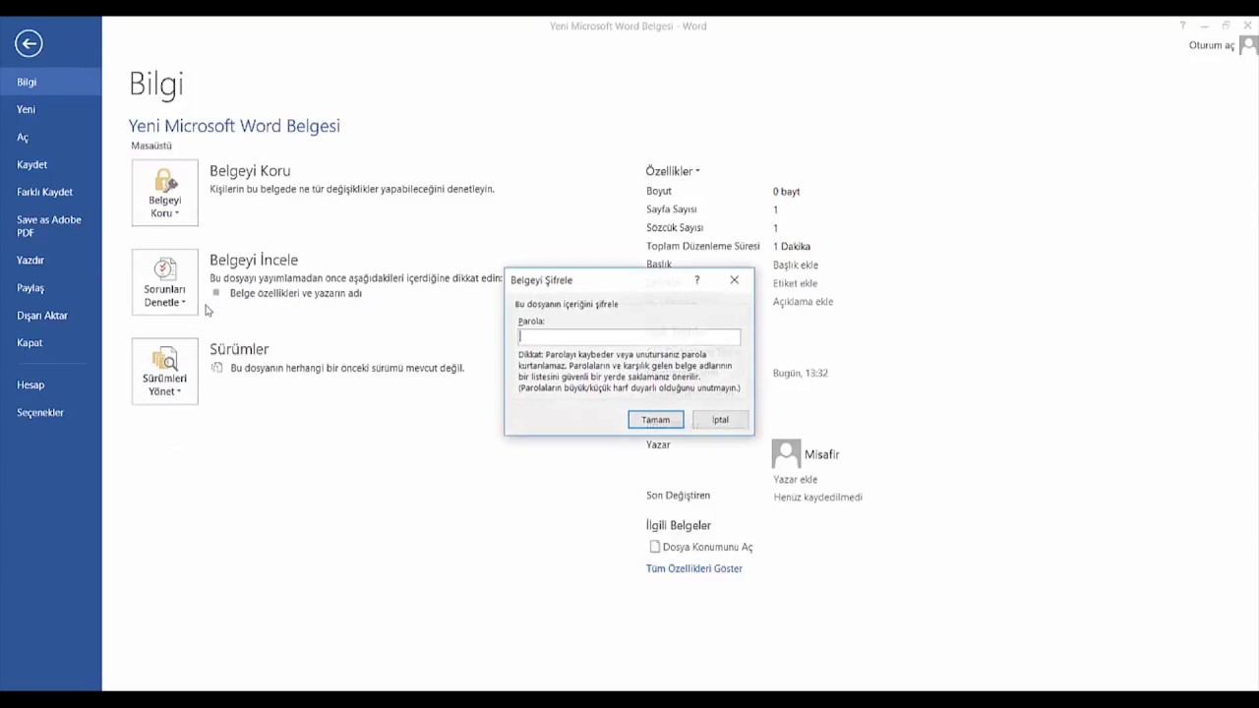The image size is (1259, 708).
Task: Click the Parola input field
Action: [629, 336]
